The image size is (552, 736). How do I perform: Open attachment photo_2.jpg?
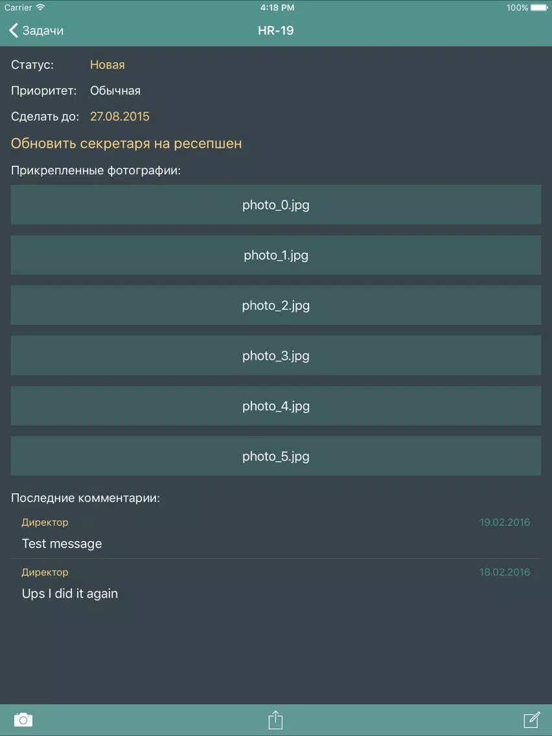(x=275, y=305)
